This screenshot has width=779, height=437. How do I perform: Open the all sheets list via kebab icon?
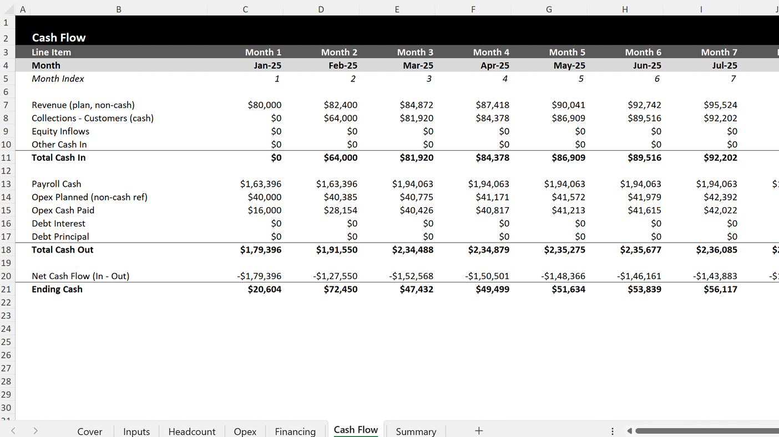[x=613, y=430]
